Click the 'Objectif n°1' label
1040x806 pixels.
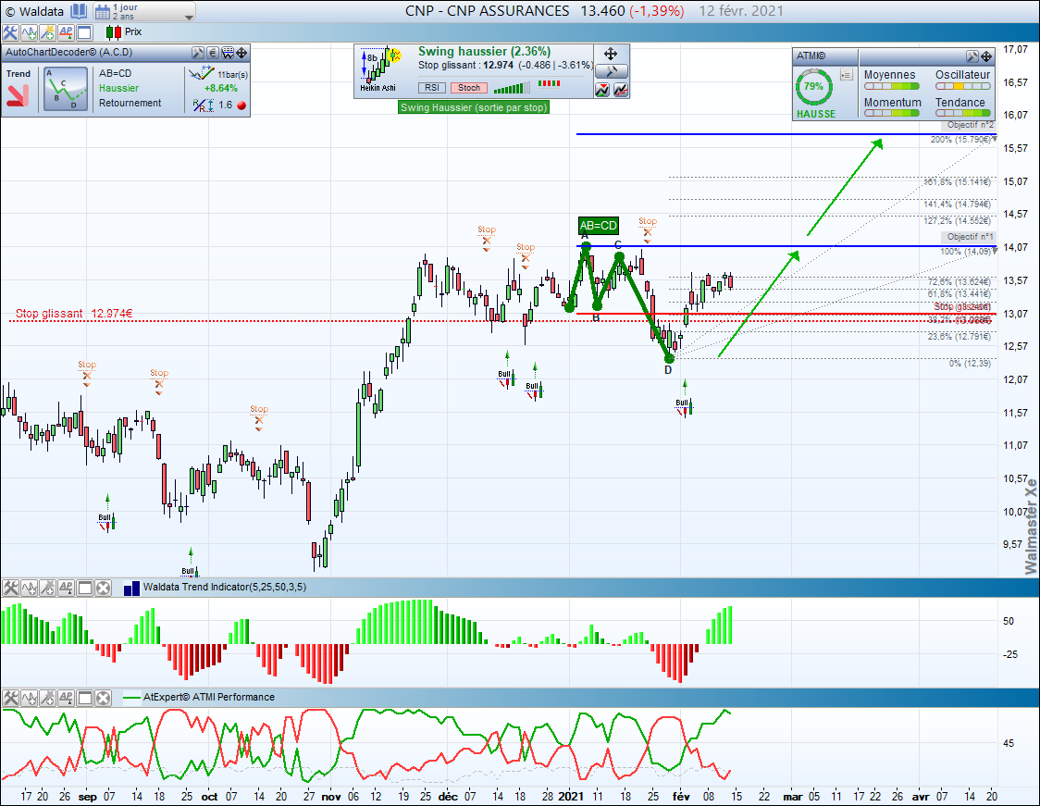coord(969,237)
